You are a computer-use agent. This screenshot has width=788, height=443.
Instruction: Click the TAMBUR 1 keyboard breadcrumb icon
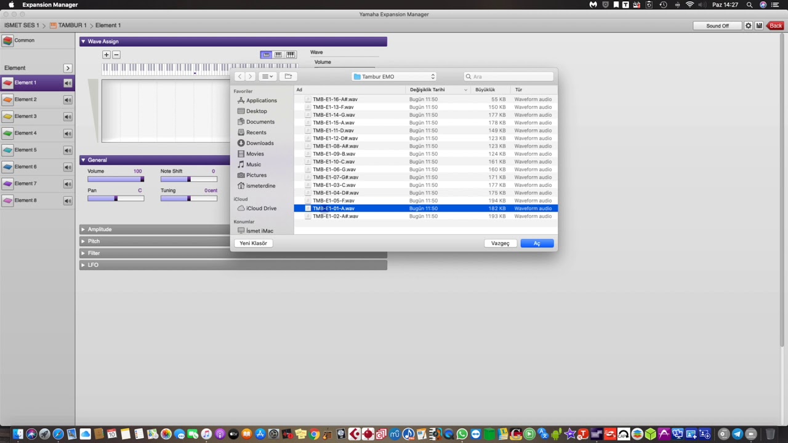pyautogui.click(x=53, y=25)
